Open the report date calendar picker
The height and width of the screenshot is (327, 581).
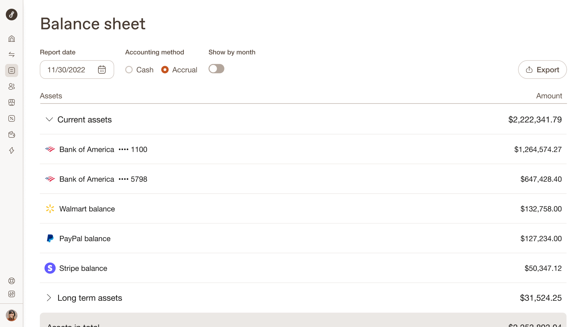pyautogui.click(x=102, y=69)
